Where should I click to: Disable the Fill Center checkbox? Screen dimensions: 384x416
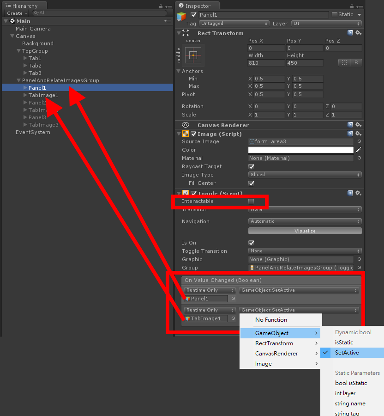pos(251,183)
